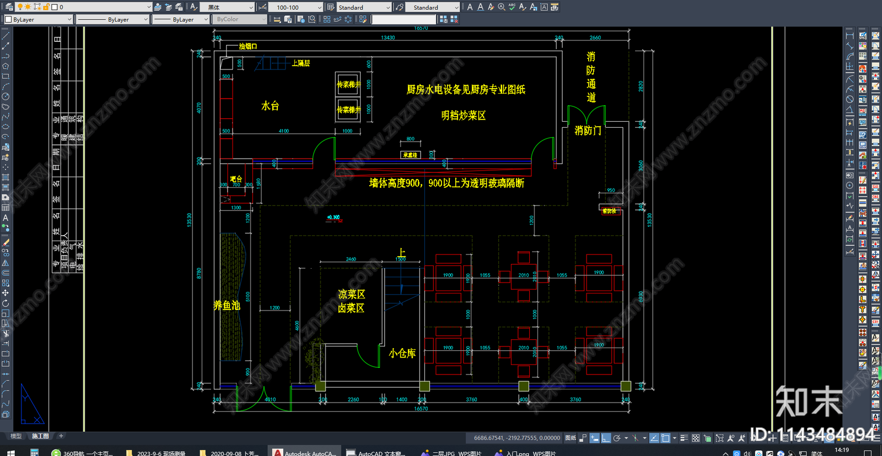The height and width of the screenshot is (456, 882).
Task: Open the 2023-9-6 现场测量 folder in taskbar
Action: (x=156, y=453)
